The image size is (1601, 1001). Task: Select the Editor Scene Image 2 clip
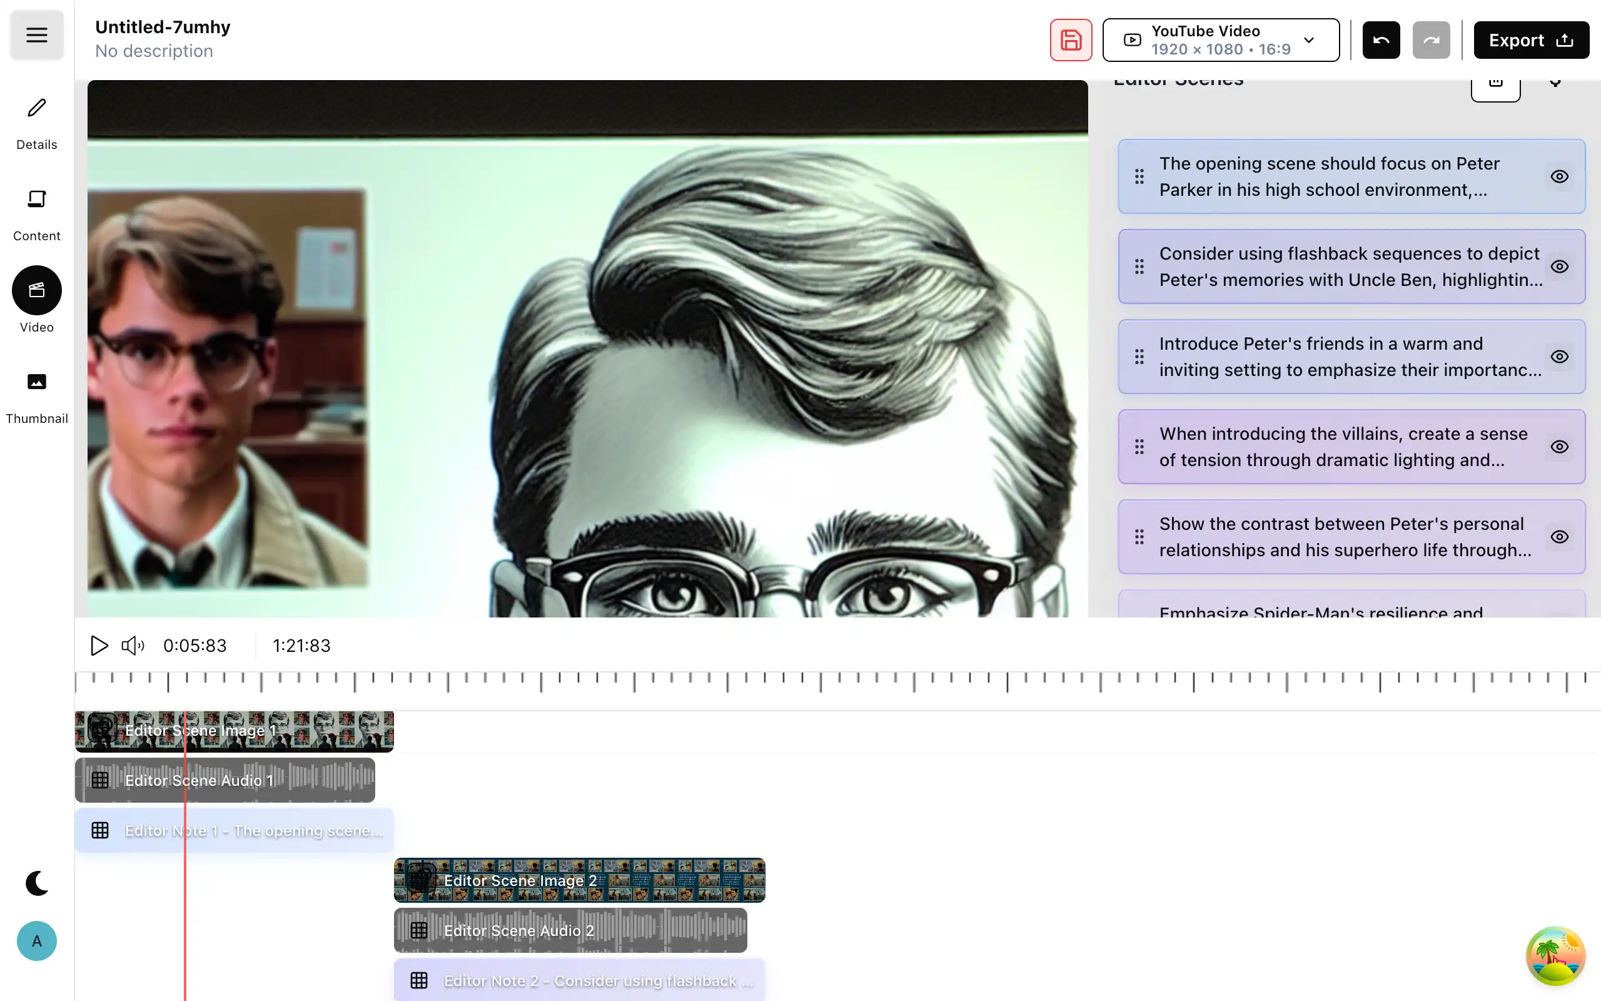point(580,880)
